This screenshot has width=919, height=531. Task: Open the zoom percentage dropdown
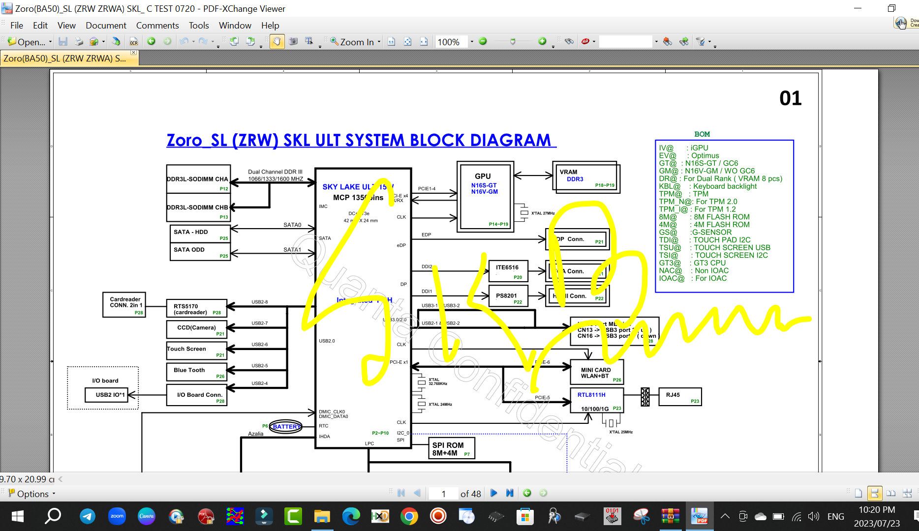[472, 42]
